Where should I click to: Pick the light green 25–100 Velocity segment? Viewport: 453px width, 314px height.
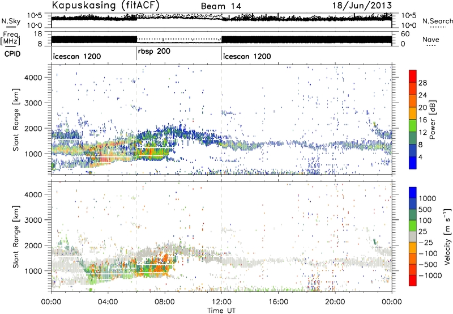pyautogui.click(x=413, y=226)
